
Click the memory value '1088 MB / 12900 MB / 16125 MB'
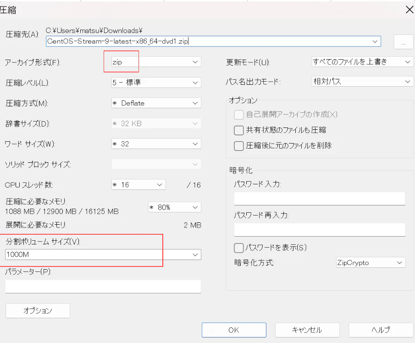point(61,211)
